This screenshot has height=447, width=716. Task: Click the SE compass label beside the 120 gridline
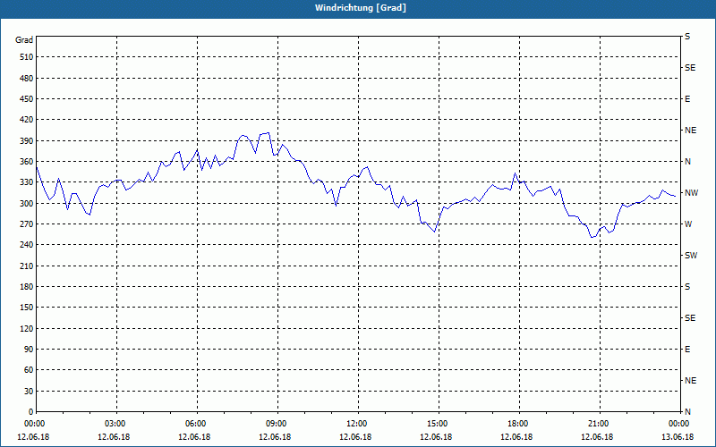click(x=690, y=318)
